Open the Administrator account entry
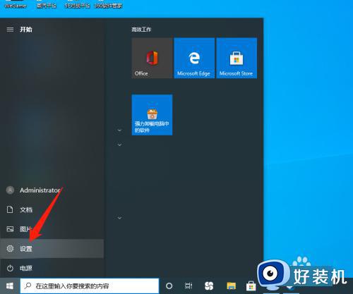Viewport: 353px width, 294px height. point(52,190)
